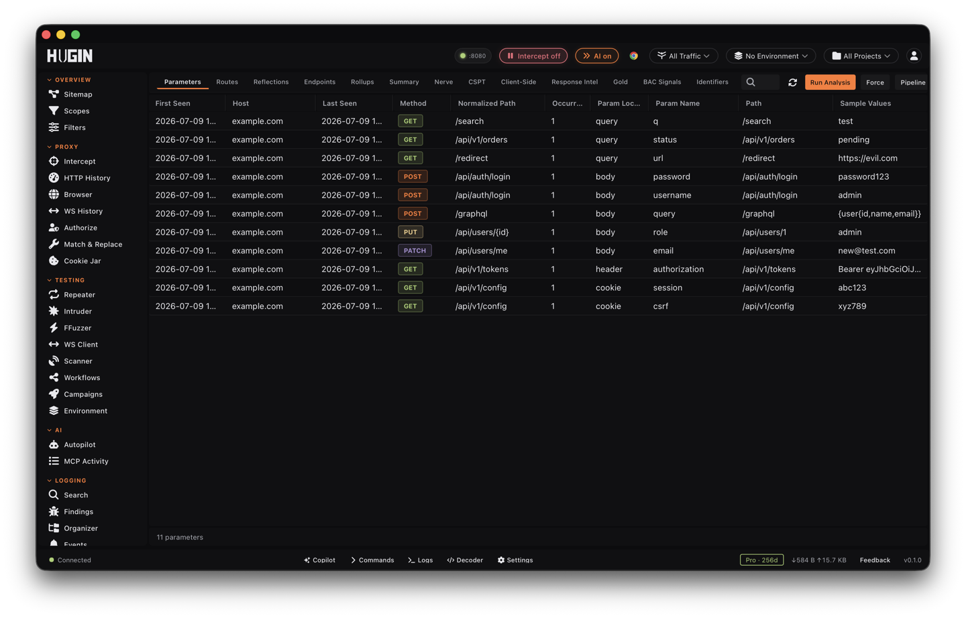Click the Run Analysis button
This screenshot has height=618, width=966.
coord(830,82)
